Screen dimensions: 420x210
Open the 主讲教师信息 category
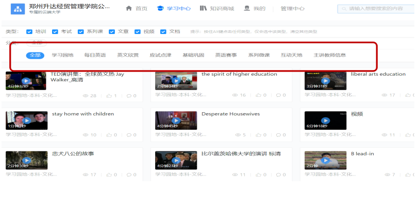point(329,55)
